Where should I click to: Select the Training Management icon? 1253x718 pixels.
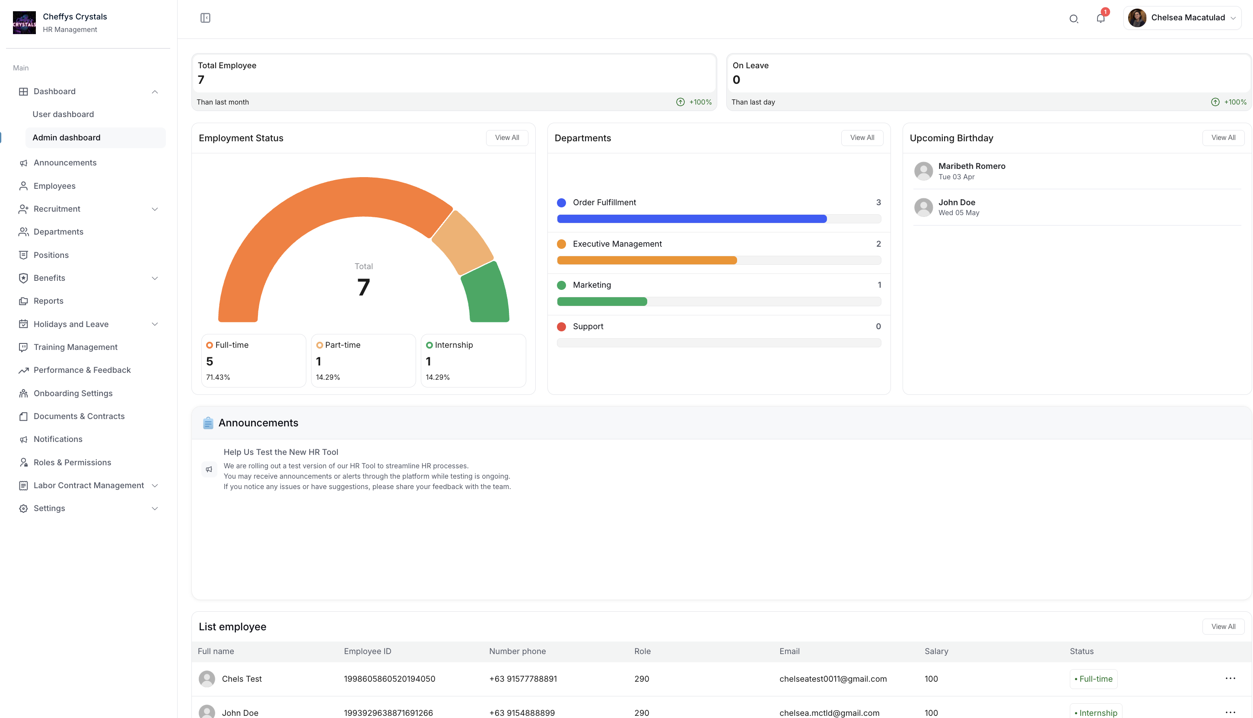23,346
